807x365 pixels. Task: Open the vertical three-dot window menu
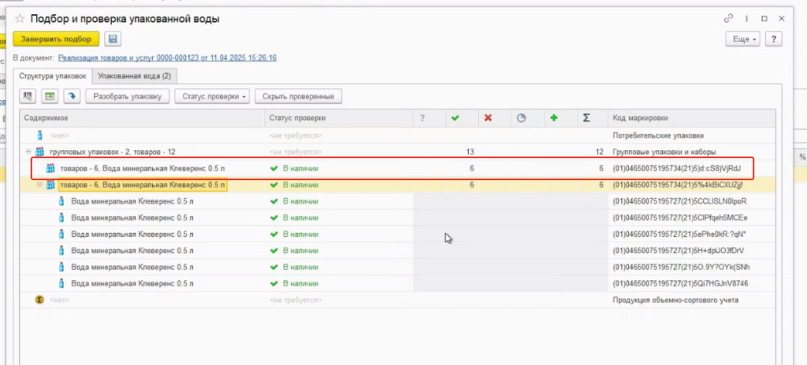746,18
